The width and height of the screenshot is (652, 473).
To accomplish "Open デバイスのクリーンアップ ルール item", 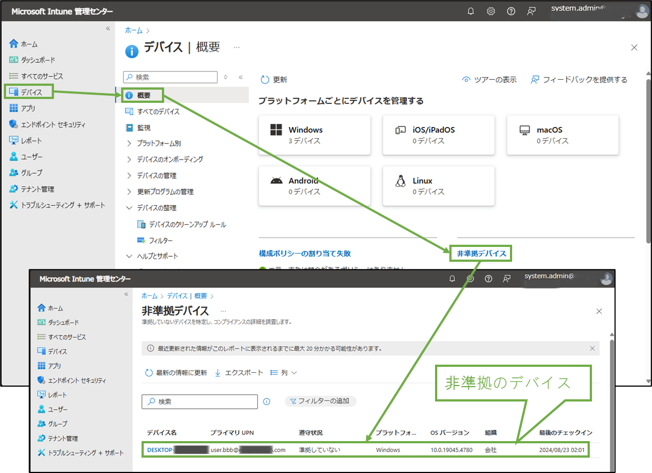I will coord(182,224).
